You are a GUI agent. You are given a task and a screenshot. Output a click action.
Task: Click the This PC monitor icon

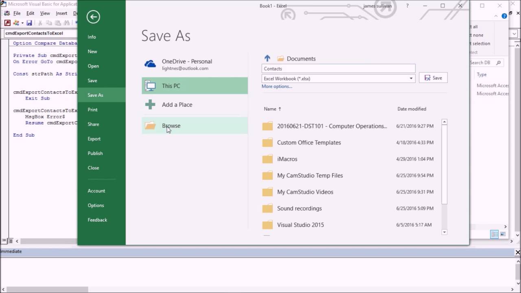pyautogui.click(x=150, y=86)
